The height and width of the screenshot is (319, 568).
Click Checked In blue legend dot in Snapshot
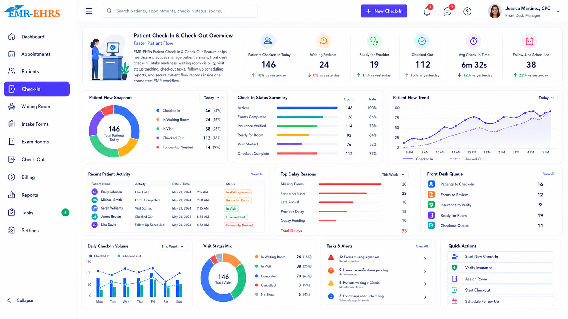point(158,111)
